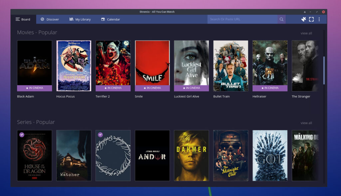Click the board's vertical scrollbar handle
The image size is (341, 196).
(324, 70)
